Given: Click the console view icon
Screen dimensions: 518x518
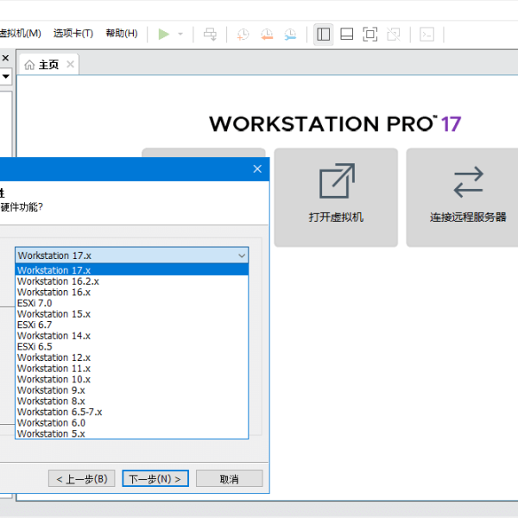Looking at the screenshot, I should [426, 34].
